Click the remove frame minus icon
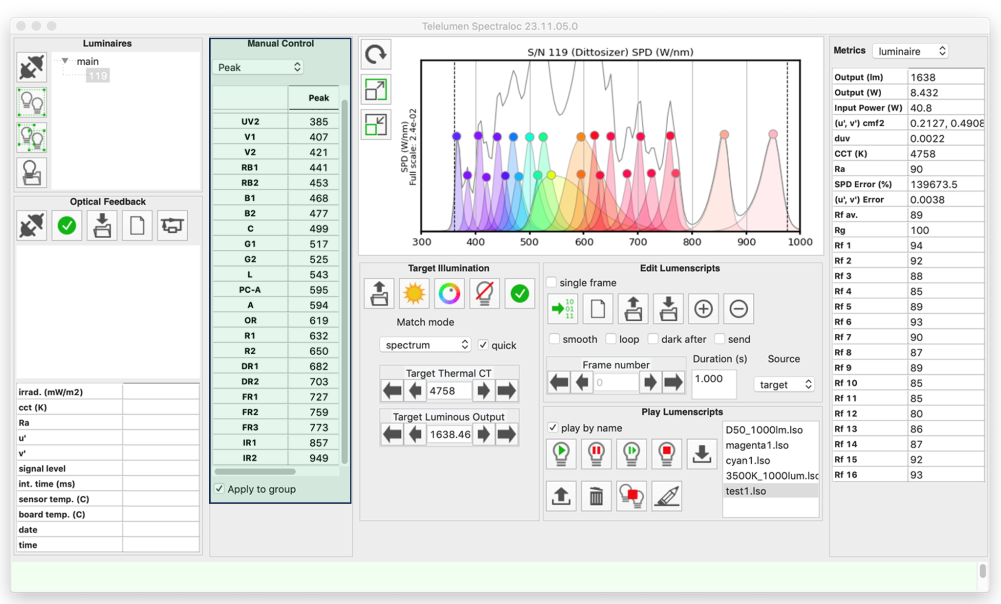The width and height of the screenshot is (1001, 604). coord(739,309)
